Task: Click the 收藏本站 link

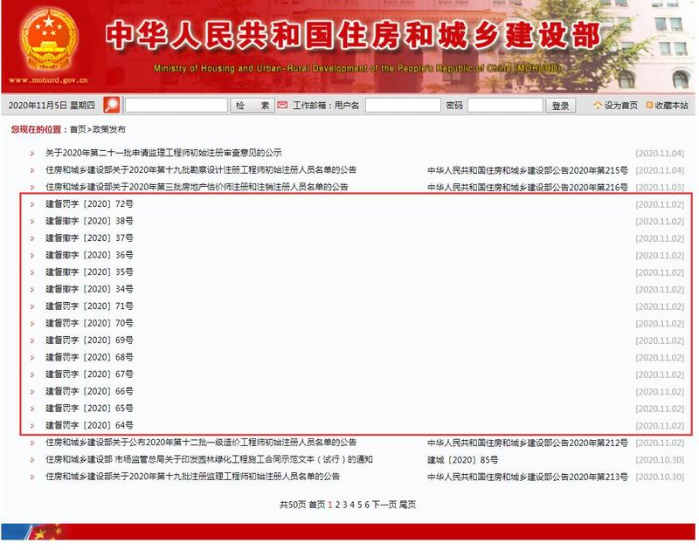Action: coord(671,106)
